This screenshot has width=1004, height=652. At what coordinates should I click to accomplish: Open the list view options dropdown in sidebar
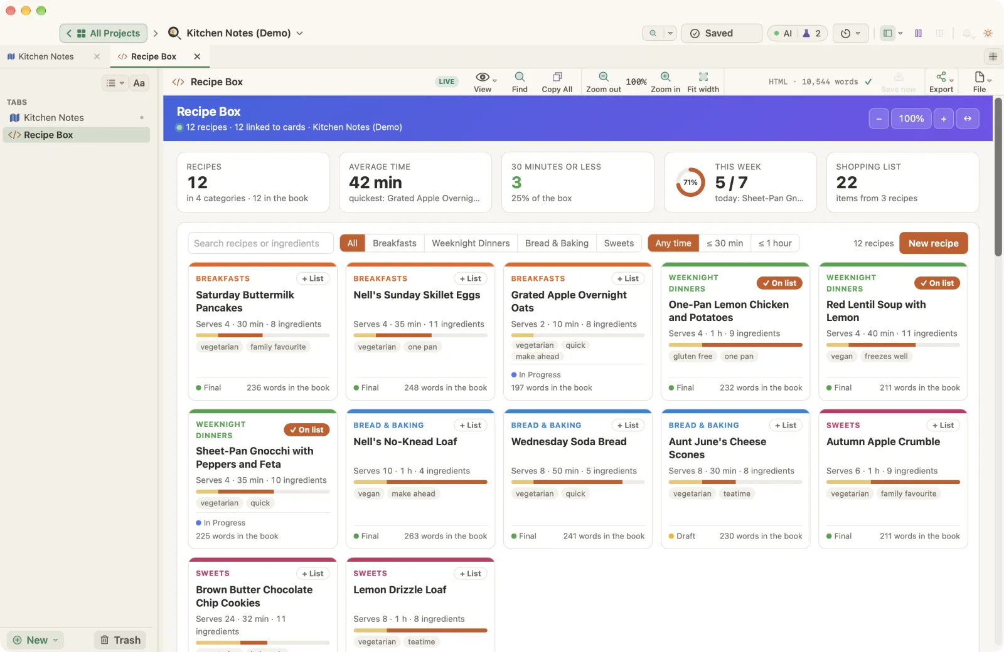pyautogui.click(x=115, y=83)
